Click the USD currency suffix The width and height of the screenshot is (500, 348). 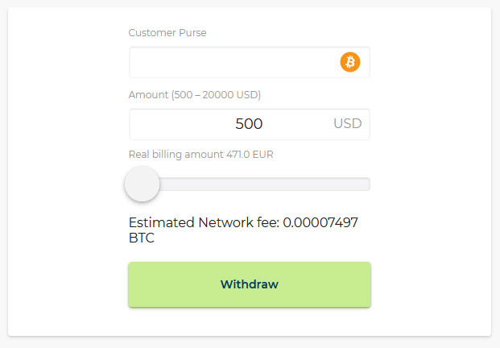(348, 123)
